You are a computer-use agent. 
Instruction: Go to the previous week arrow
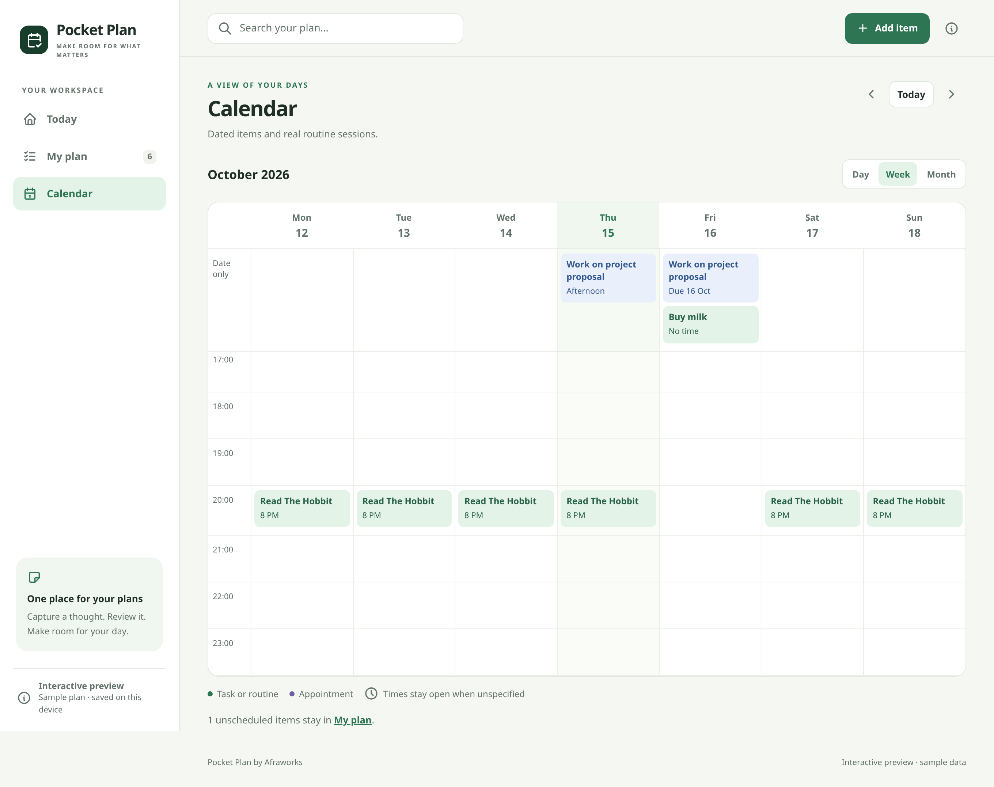(871, 95)
